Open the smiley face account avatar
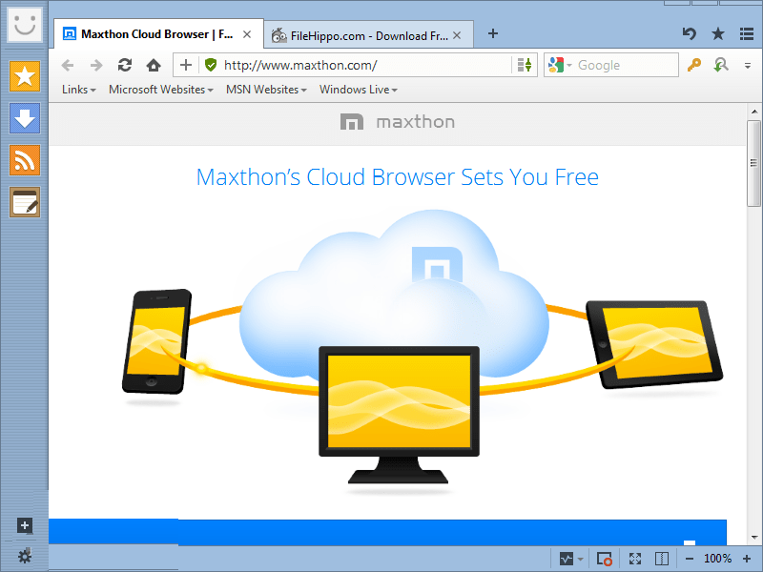The image size is (763, 572). [x=25, y=24]
